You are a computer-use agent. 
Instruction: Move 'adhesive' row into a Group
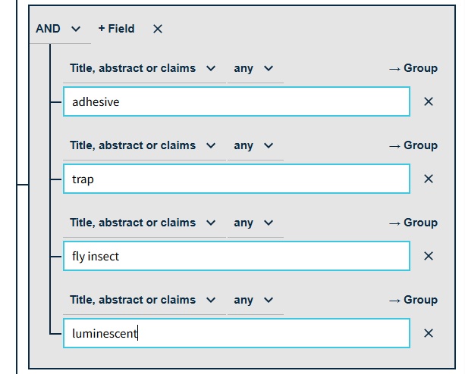click(413, 68)
